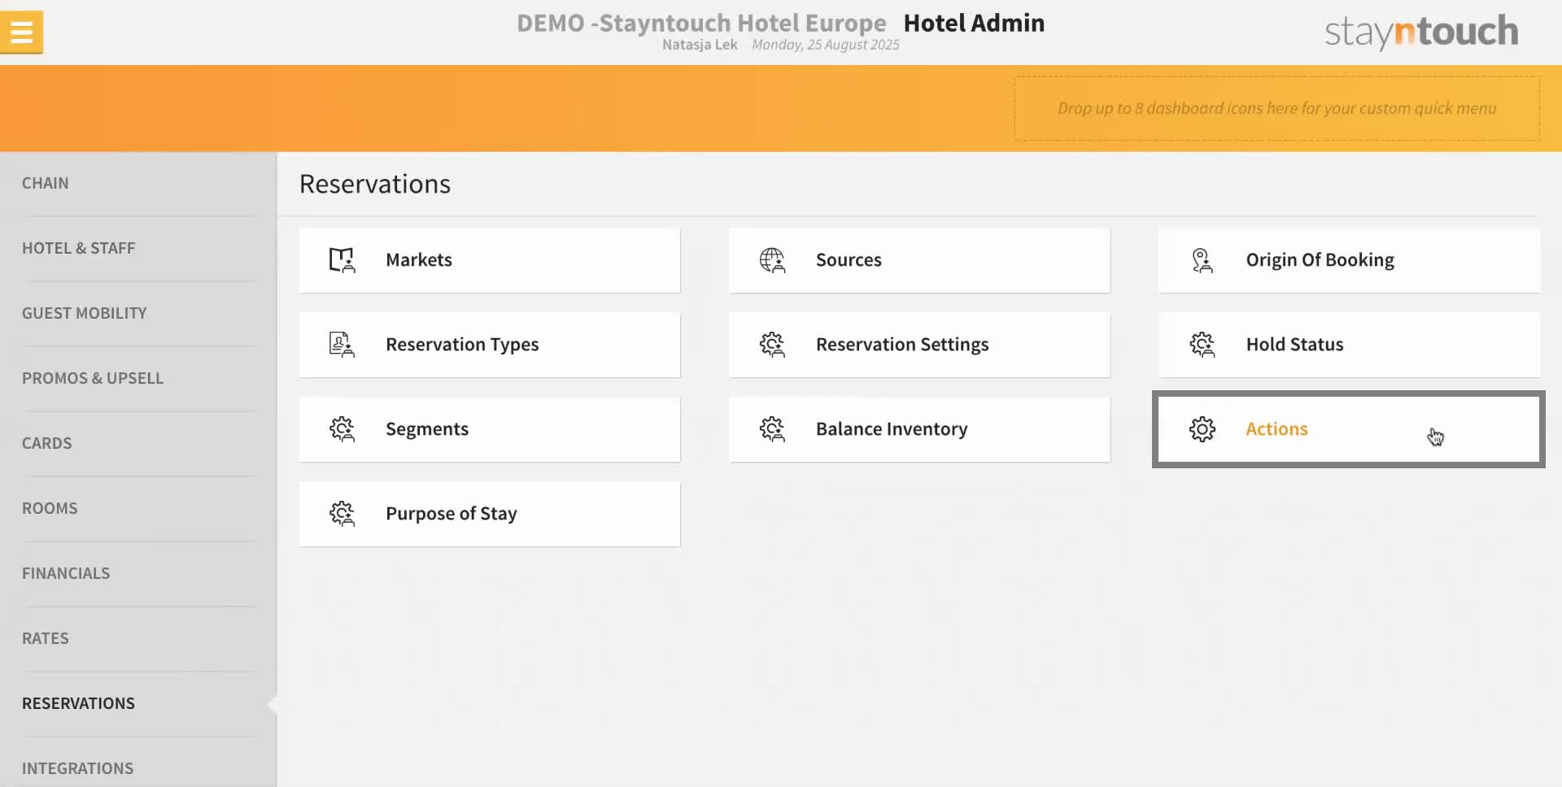Viewport: 1562px width, 787px height.
Task: Click the DEMO -Stayntouch Hotel Europe title
Action: pyautogui.click(x=701, y=24)
